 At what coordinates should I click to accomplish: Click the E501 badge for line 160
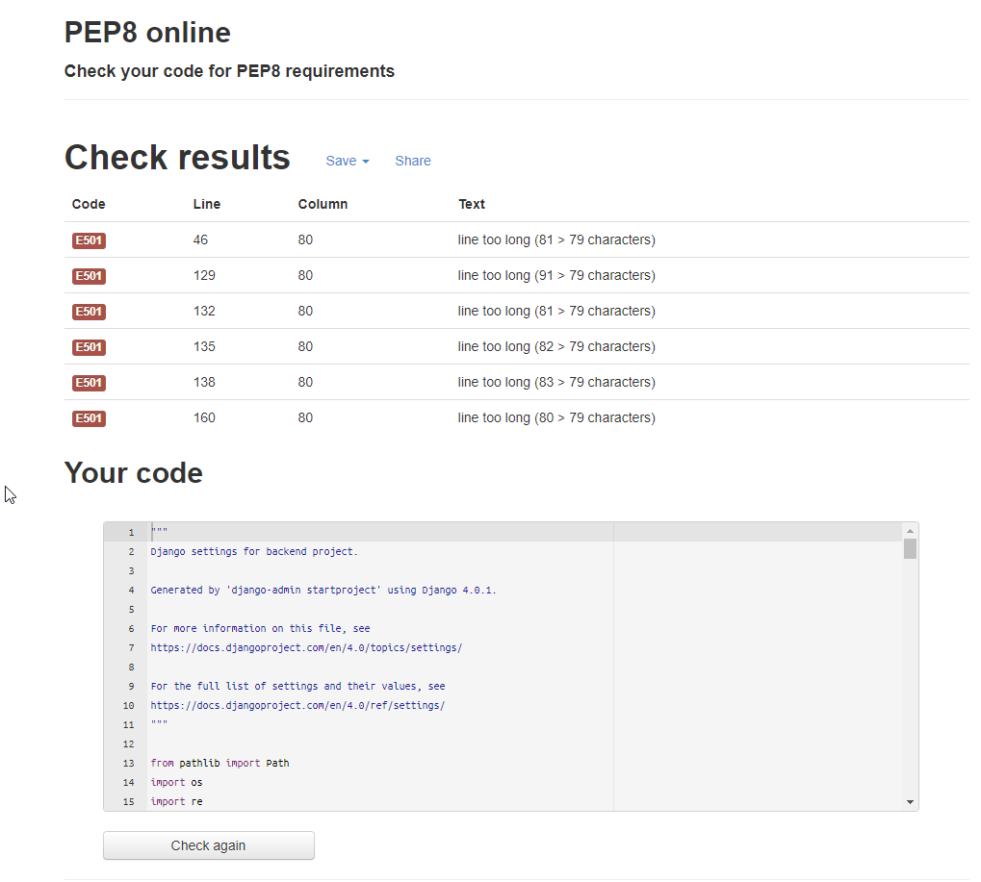[88, 418]
